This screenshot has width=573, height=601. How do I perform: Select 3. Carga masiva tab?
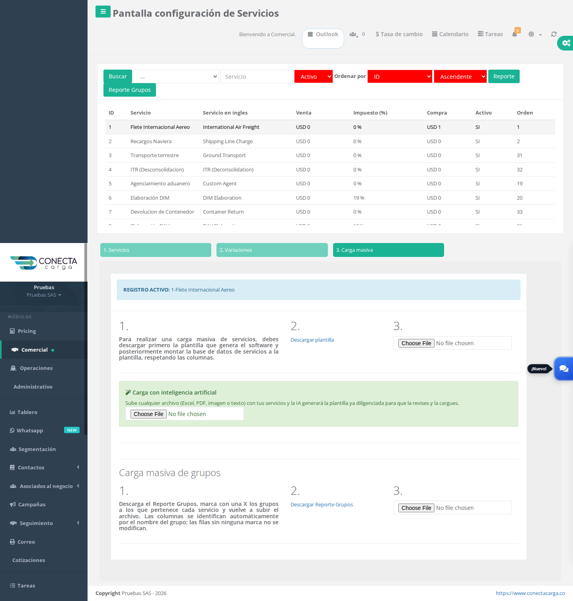point(388,250)
